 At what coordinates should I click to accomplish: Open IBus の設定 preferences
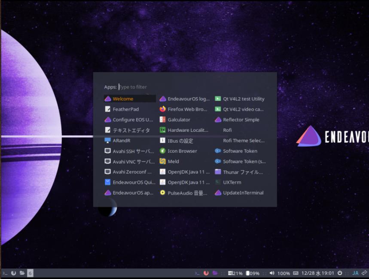pyautogui.click(x=185, y=140)
